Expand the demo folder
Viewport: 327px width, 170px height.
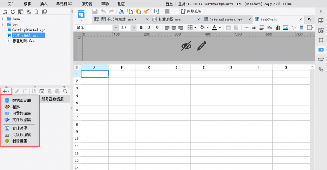point(3,19)
